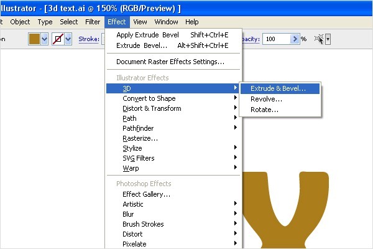Click the opacity value field showing 100

(276, 39)
